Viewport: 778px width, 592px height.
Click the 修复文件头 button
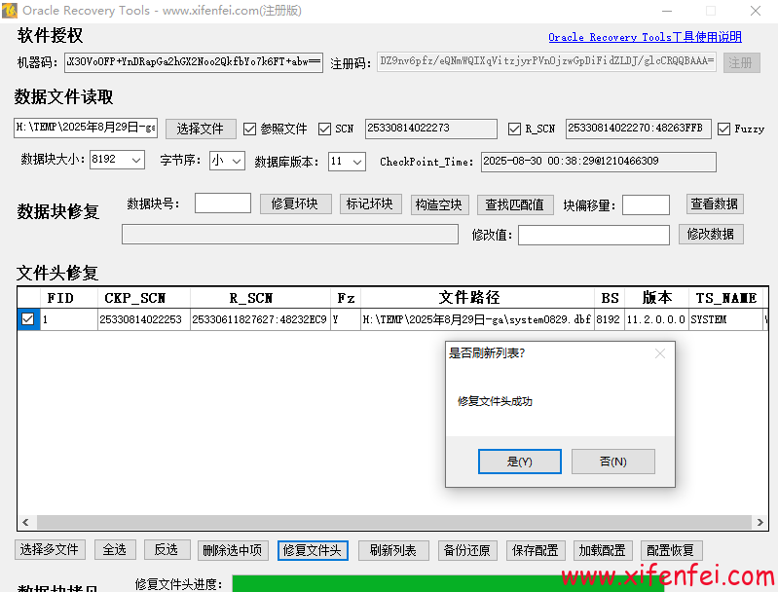click(313, 550)
